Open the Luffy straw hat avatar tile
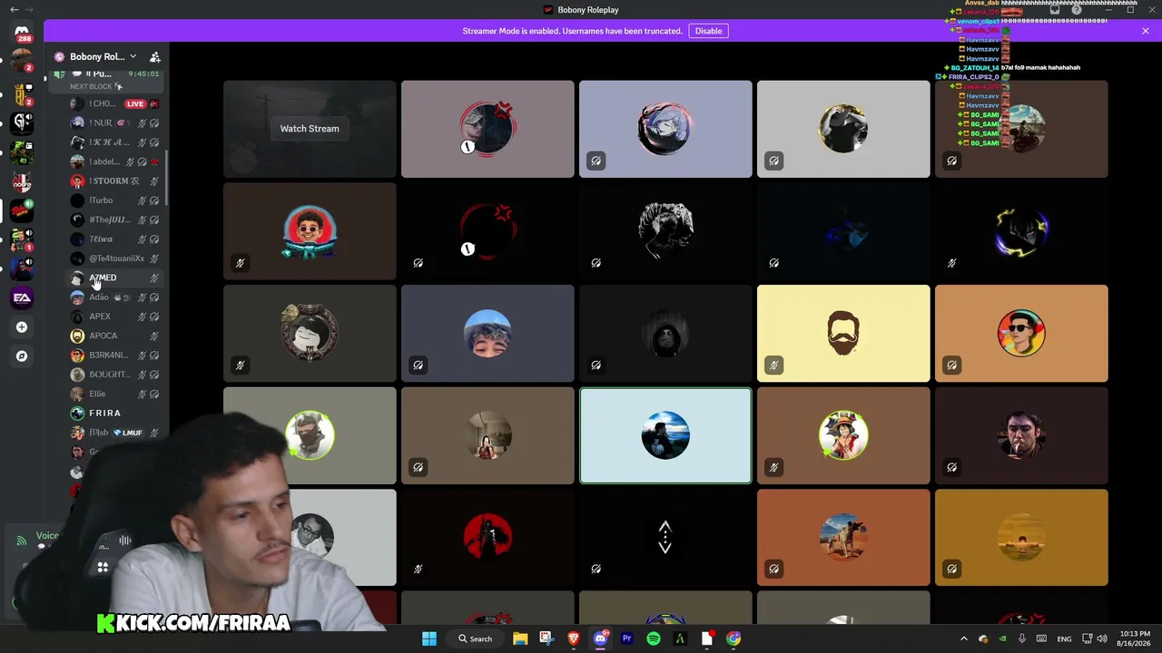The height and width of the screenshot is (653, 1162). pyautogui.click(x=843, y=435)
